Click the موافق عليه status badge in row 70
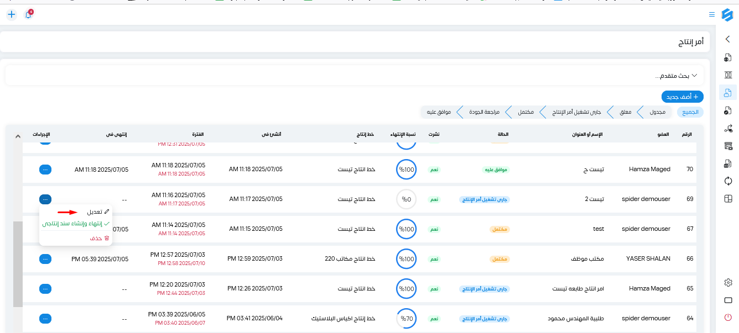 [x=495, y=169]
